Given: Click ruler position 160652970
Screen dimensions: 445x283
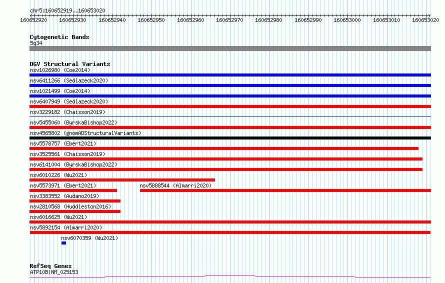Looking at the screenshot, I should click(229, 20).
